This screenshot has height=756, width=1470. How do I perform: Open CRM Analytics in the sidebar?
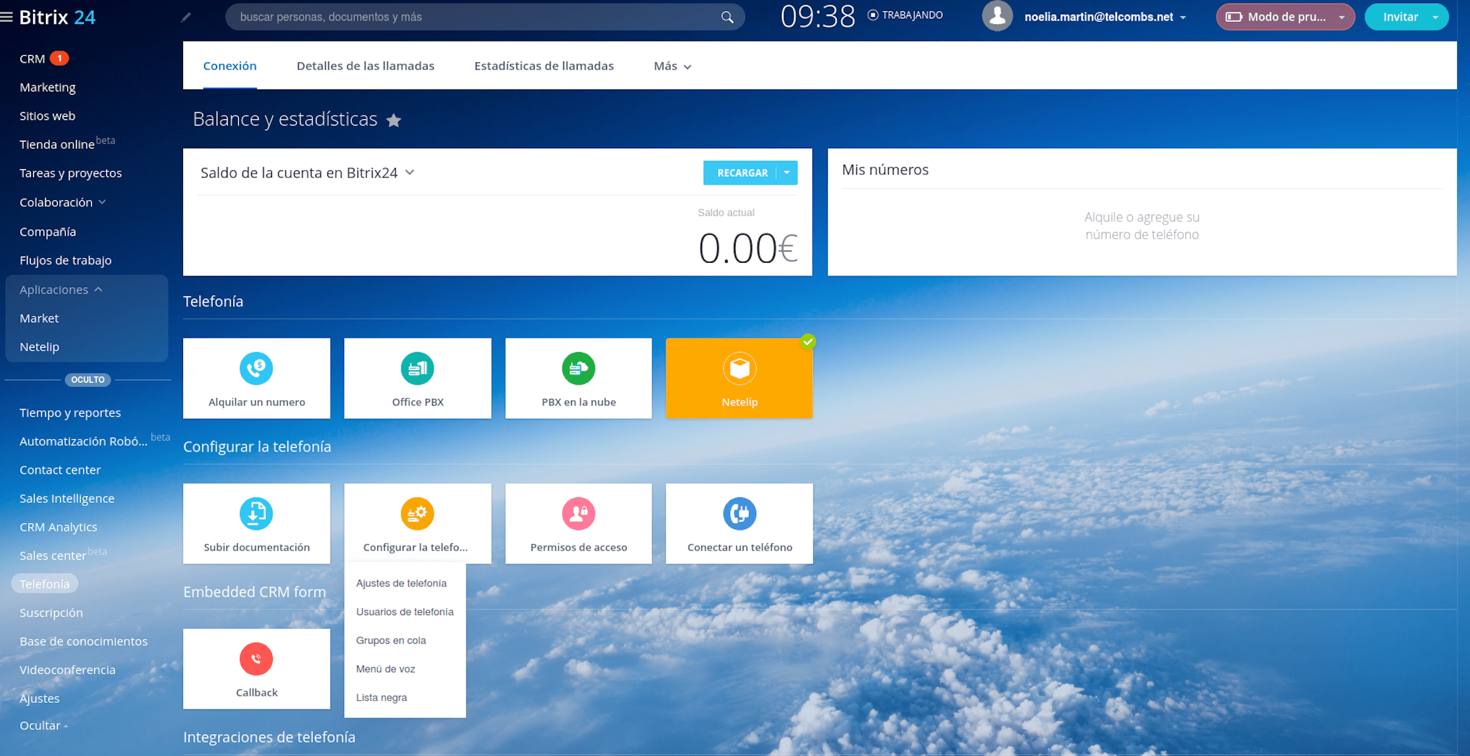pyautogui.click(x=58, y=527)
